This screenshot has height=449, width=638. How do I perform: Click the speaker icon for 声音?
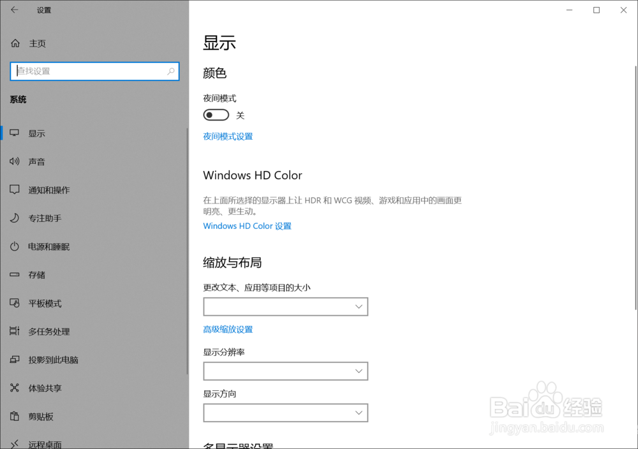pos(15,161)
